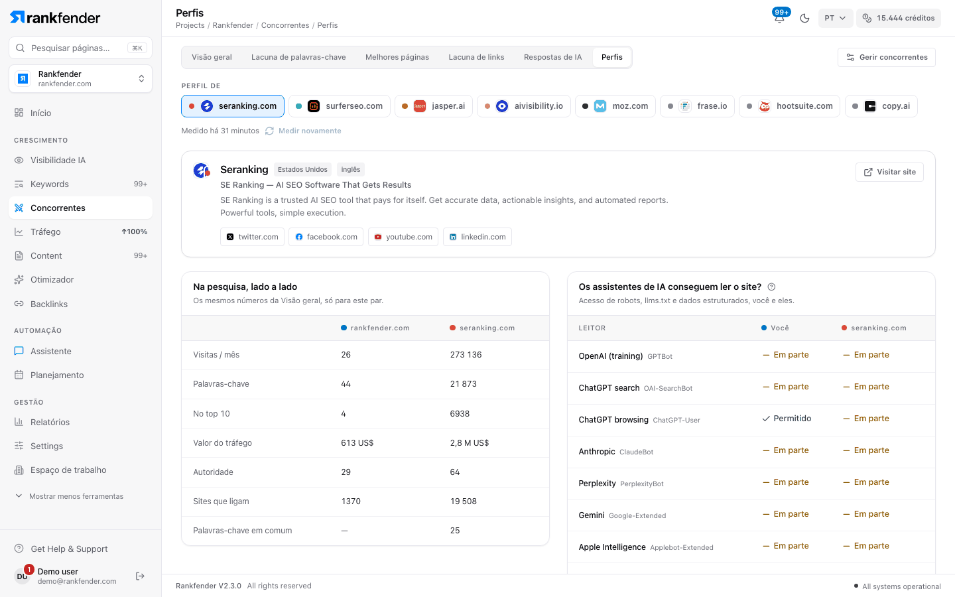Open the PT language dropdown
The image size is (955, 597).
pos(835,18)
